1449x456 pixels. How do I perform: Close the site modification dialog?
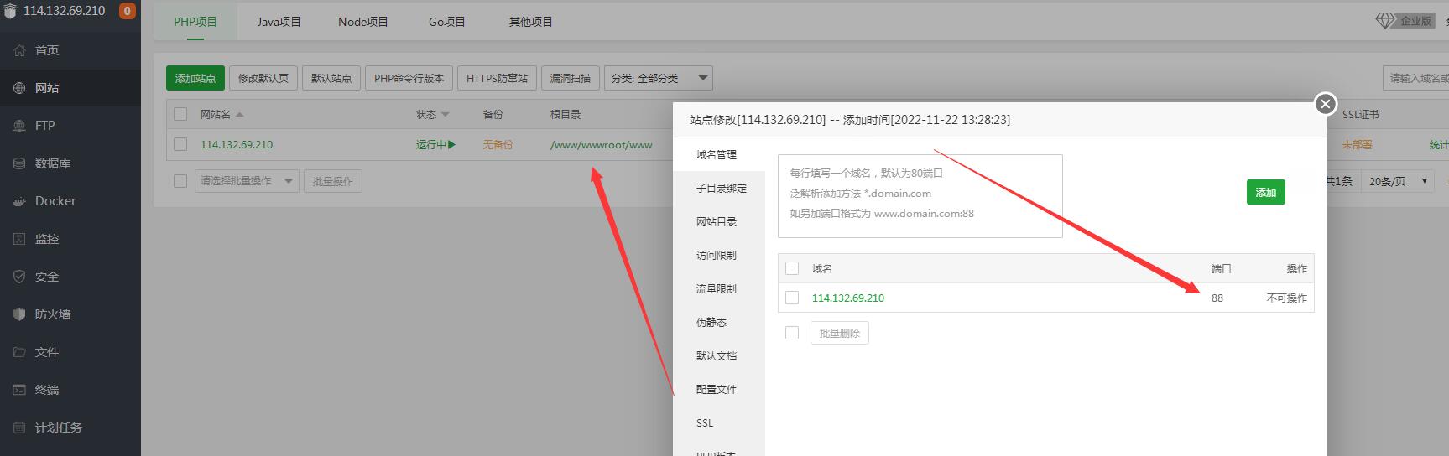(1325, 103)
